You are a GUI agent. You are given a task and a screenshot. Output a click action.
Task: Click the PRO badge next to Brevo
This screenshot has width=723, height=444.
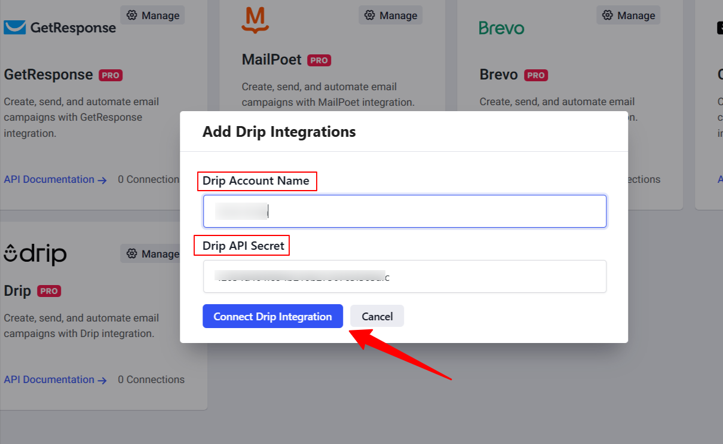click(535, 75)
